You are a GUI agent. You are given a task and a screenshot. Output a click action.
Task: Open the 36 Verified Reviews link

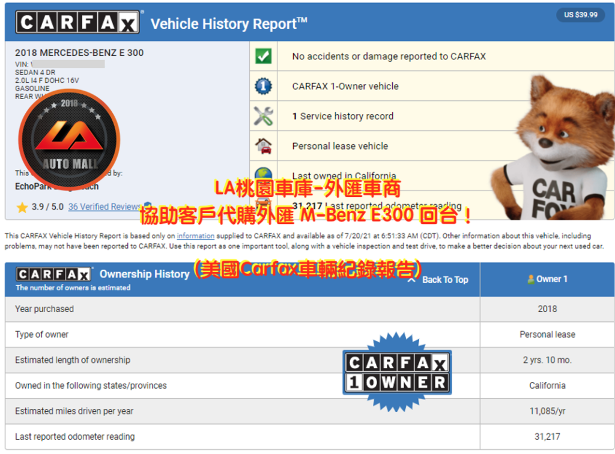tap(104, 207)
